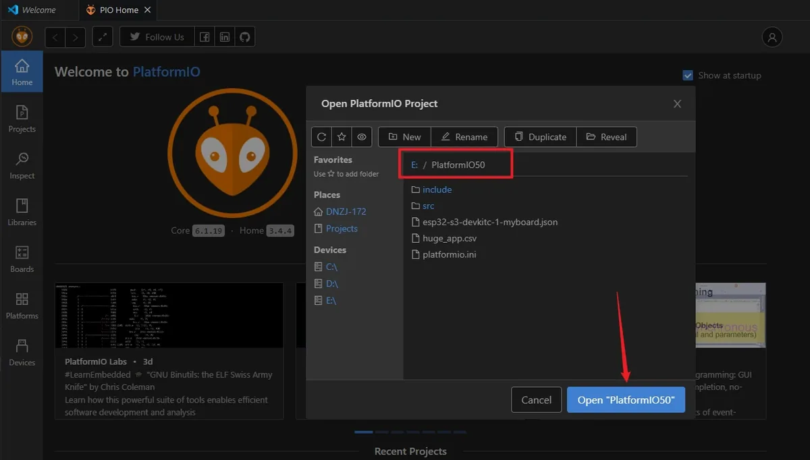Open the PlatformIO Labs terminal thumbnail
810x460 pixels.
coord(169,315)
